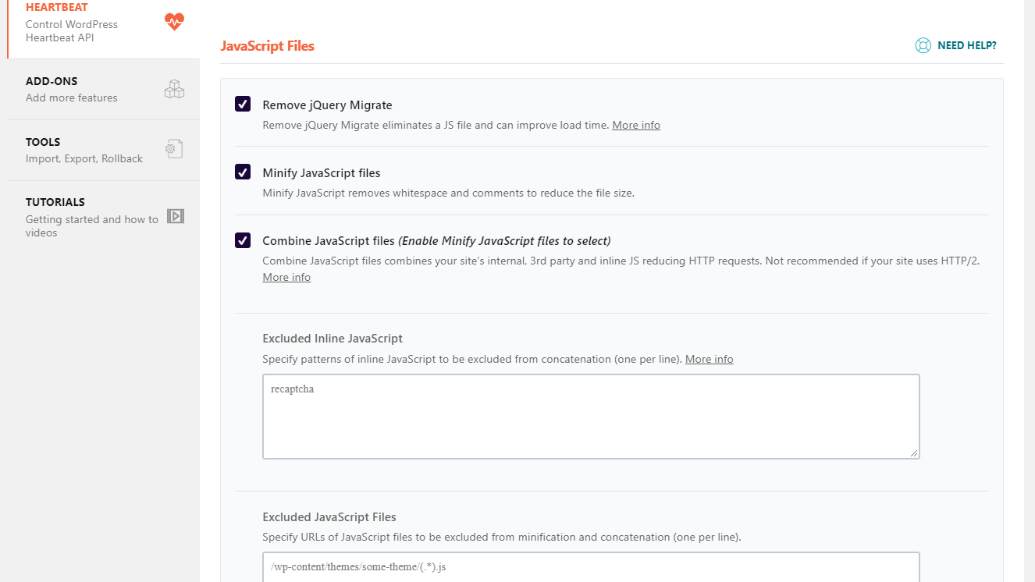Viewport: 1035px width, 582px height.
Task: Open More info under Combine JavaScript files
Action: 286,277
